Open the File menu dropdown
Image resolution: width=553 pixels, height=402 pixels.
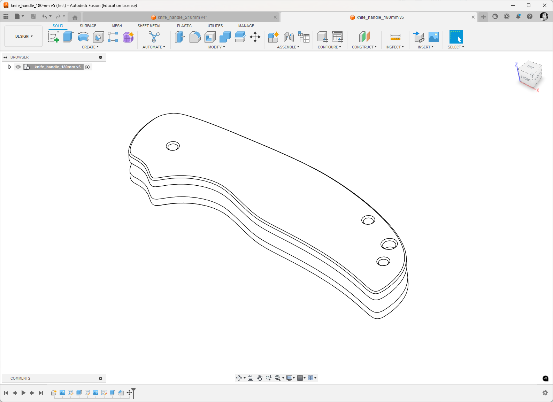19,16
